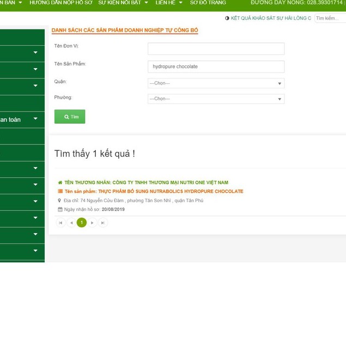Click the list icon before Tên sản phẩm
Image resolution: width=346 pixels, height=346 pixels.
(60, 191)
